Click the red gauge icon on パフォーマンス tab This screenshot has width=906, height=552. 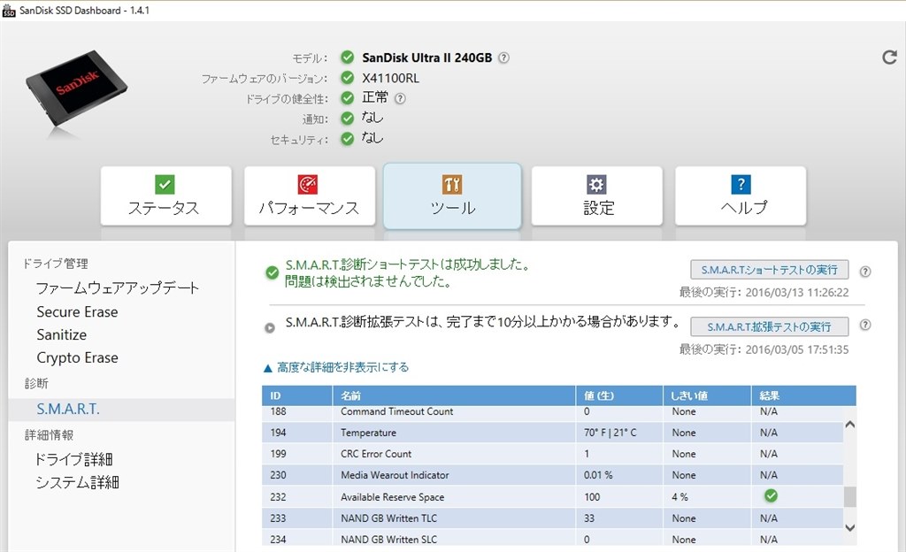coord(308,184)
